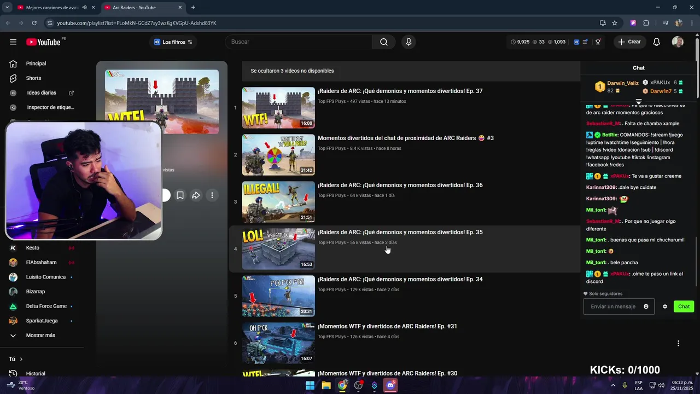Toggle the Los filtros vidIQ filter button

(173, 42)
